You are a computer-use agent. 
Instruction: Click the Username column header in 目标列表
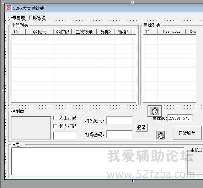coord(172,32)
